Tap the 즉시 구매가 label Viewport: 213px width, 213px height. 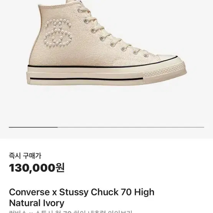tap(25, 156)
